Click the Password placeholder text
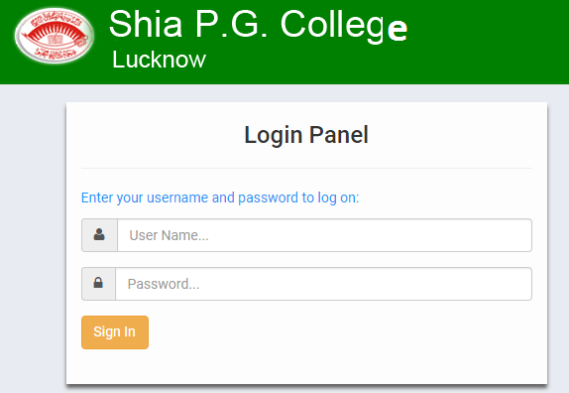The width and height of the screenshot is (569, 393). coord(164,284)
